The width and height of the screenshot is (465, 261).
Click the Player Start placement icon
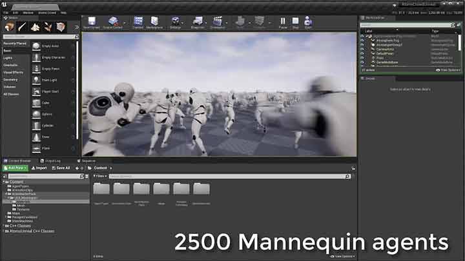[x=36, y=92]
